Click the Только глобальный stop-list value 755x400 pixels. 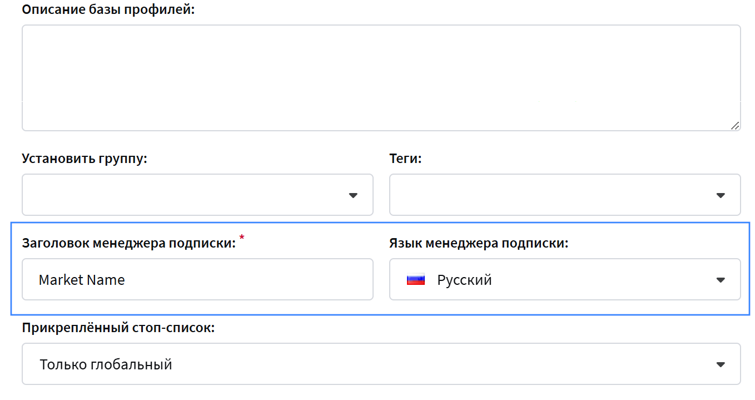point(106,365)
